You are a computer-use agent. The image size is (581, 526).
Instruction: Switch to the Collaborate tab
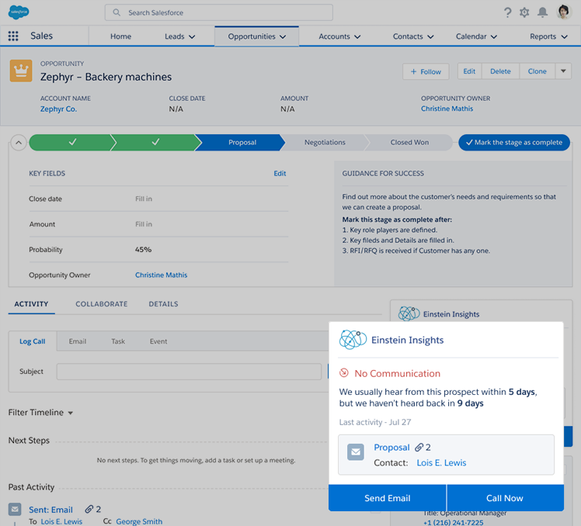click(102, 304)
